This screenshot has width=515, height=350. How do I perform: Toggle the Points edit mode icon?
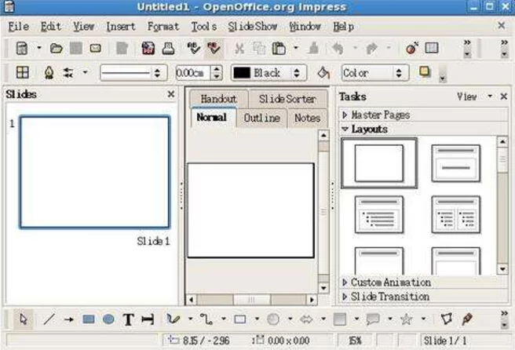446,320
